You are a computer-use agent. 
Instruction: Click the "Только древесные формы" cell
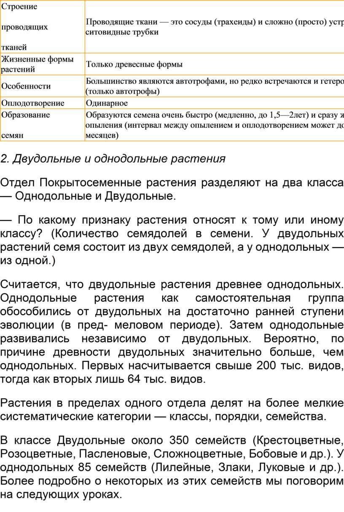pyautogui.click(x=134, y=65)
